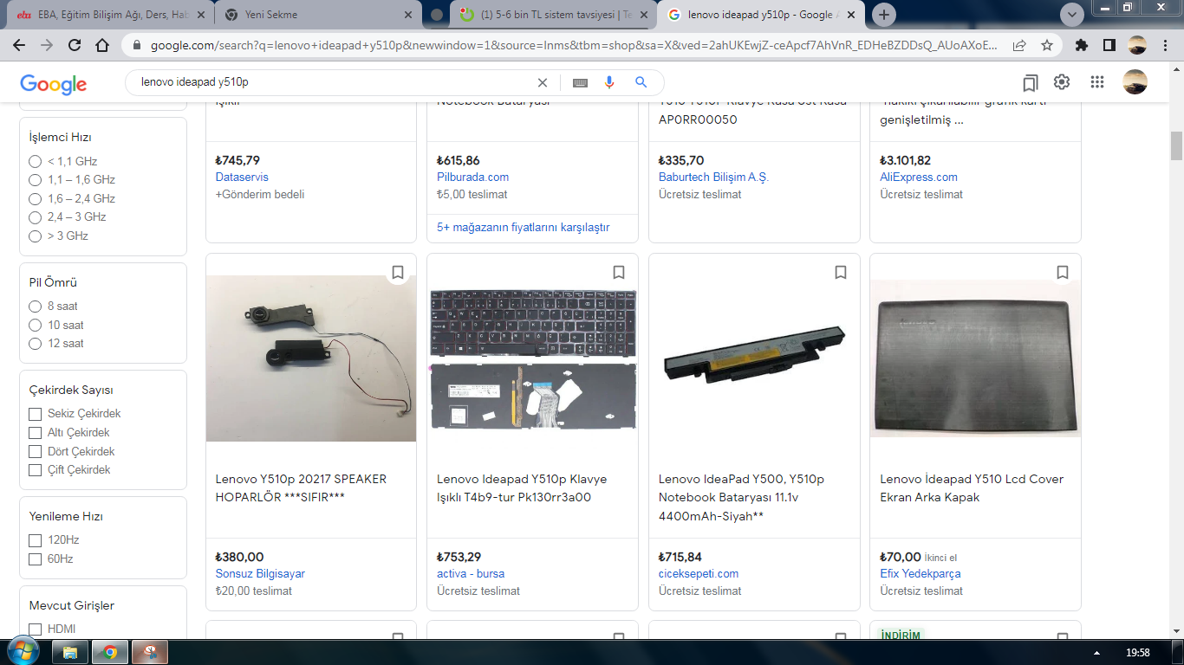Click the page vertical scrollbar thumb

click(x=1176, y=145)
